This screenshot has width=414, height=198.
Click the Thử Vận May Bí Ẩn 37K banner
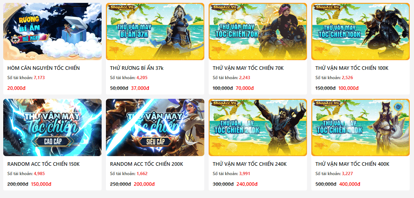click(155, 32)
